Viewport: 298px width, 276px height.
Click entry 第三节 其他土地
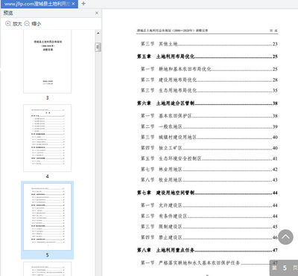coord(209,44)
